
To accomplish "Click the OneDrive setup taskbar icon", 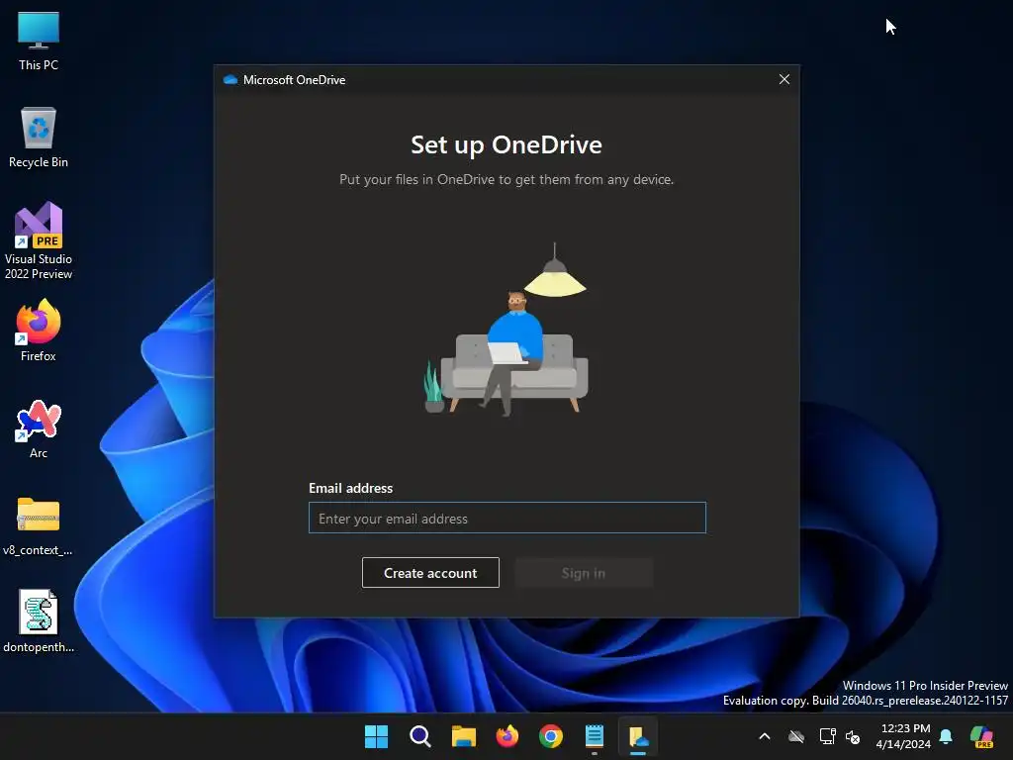I will [x=638, y=736].
